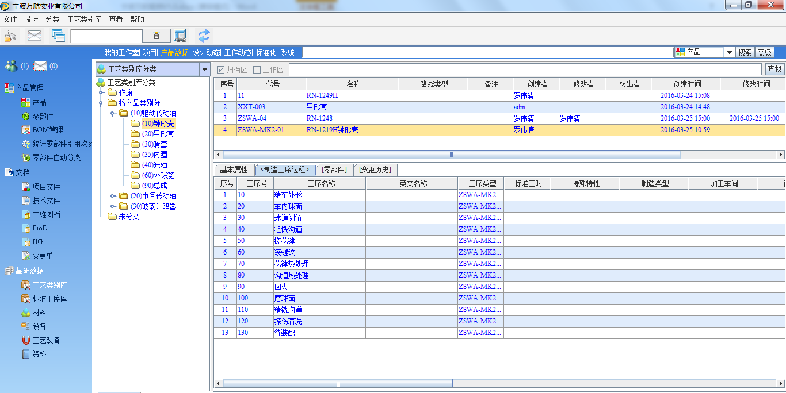The height and width of the screenshot is (393, 786).
Task: Click the 查找 button
Action: (x=774, y=70)
